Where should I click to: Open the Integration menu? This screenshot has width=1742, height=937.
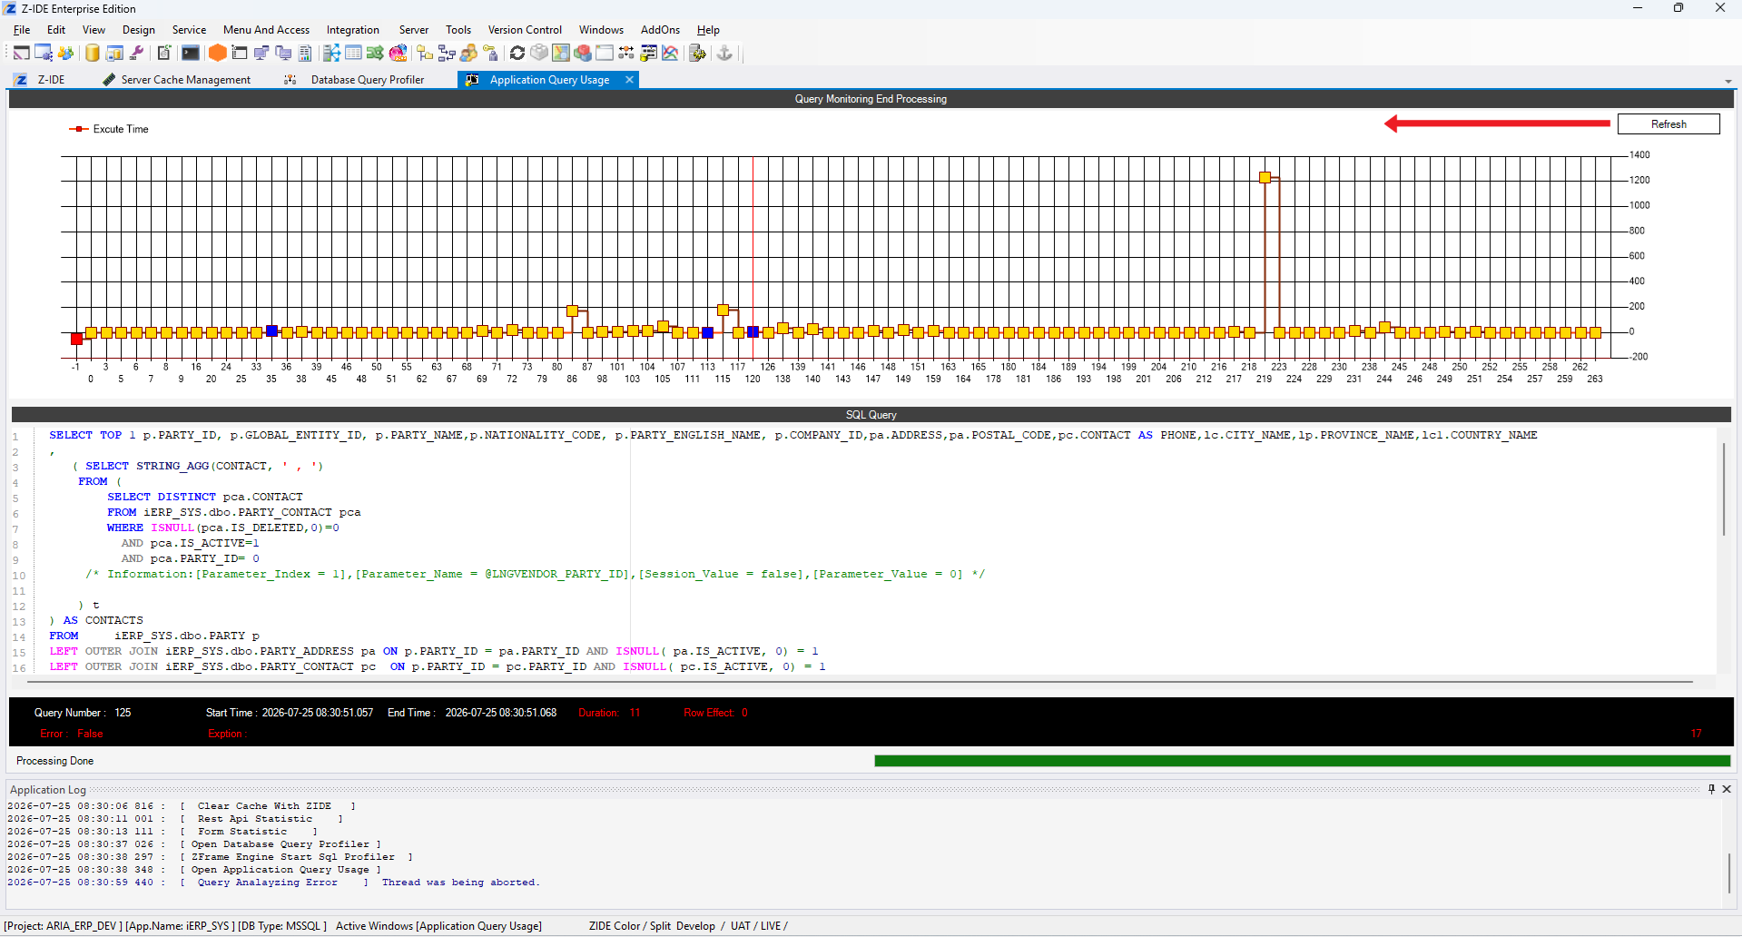pyautogui.click(x=353, y=30)
